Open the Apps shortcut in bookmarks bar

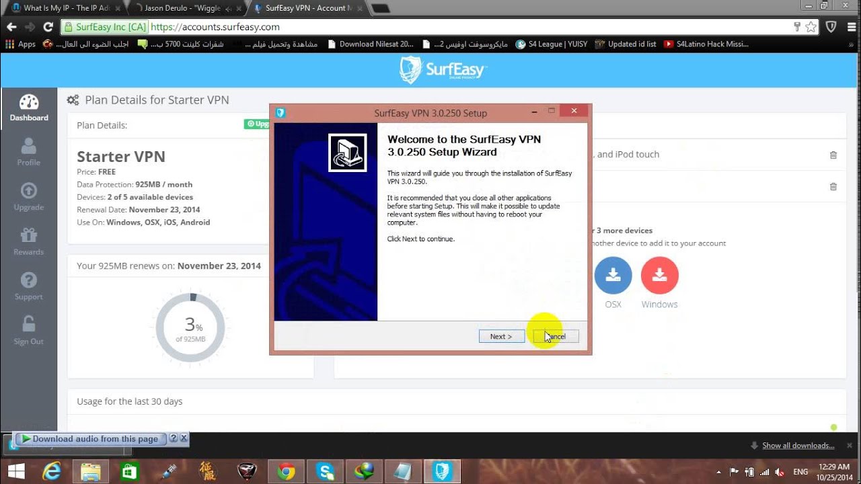click(x=20, y=44)
